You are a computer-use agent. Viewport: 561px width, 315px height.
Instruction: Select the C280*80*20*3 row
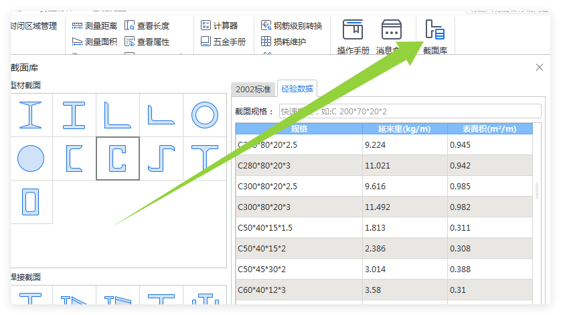click(x=384, y=166)
